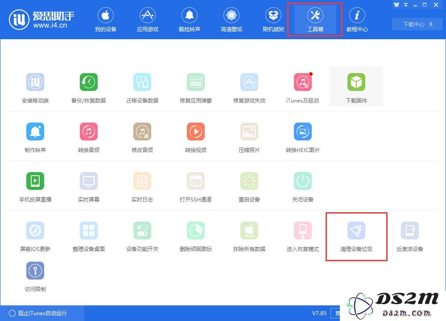The width and height of the screenshot is (446, 321).
Task: Open iTunes及驱动 tool
Action: 303,88
